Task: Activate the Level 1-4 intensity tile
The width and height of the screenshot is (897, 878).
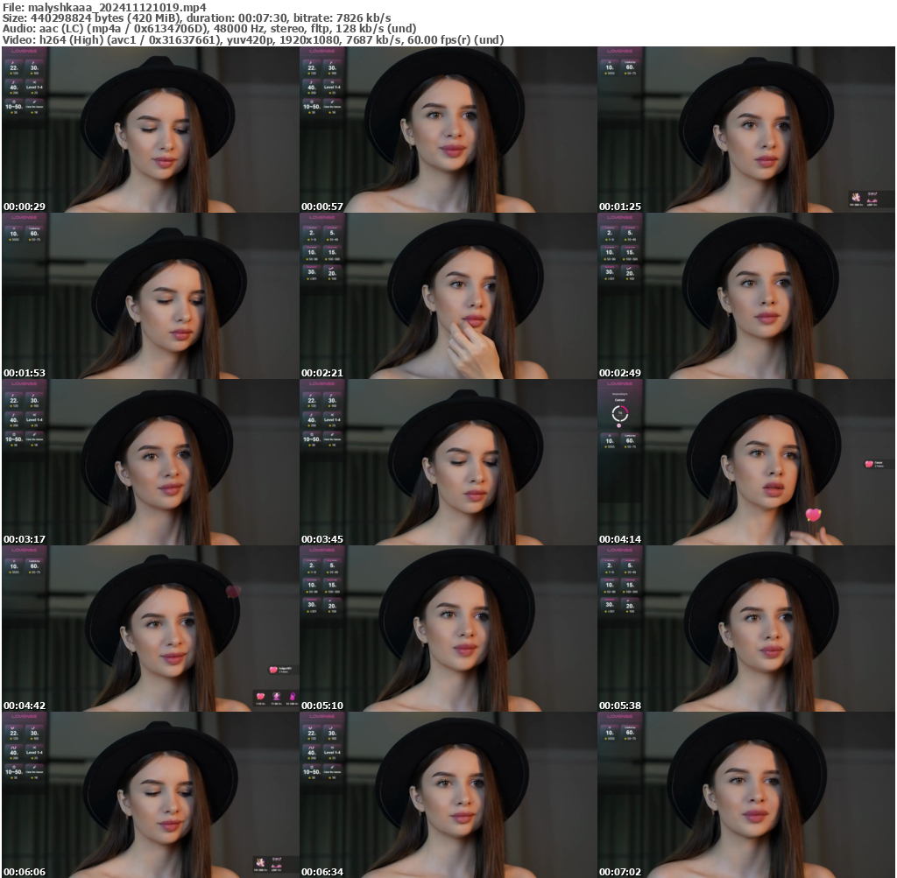Action: (x=34, y=87)
